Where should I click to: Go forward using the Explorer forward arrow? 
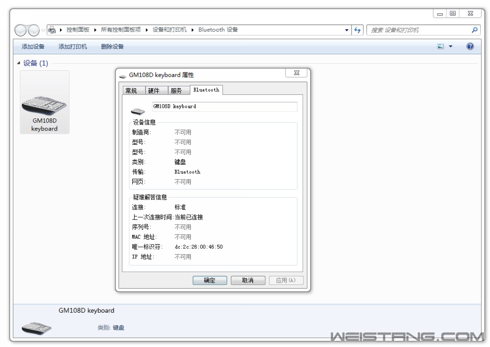[34, 30]
